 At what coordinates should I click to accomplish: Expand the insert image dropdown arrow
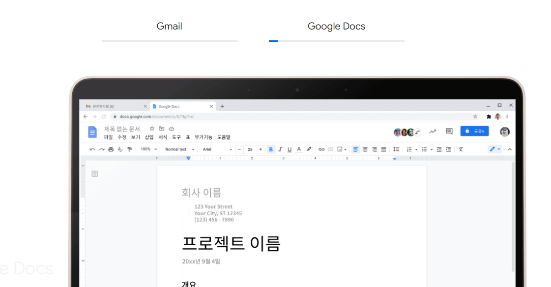click(346, 150)
